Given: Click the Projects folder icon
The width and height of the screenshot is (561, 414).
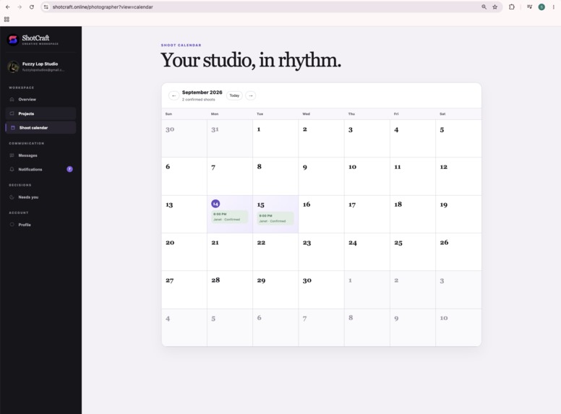Looking at the screenshot, I should [12, 113].
